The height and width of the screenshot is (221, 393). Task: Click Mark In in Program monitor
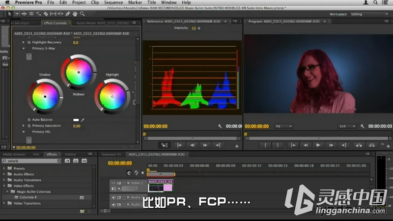(x=265, y=145)
